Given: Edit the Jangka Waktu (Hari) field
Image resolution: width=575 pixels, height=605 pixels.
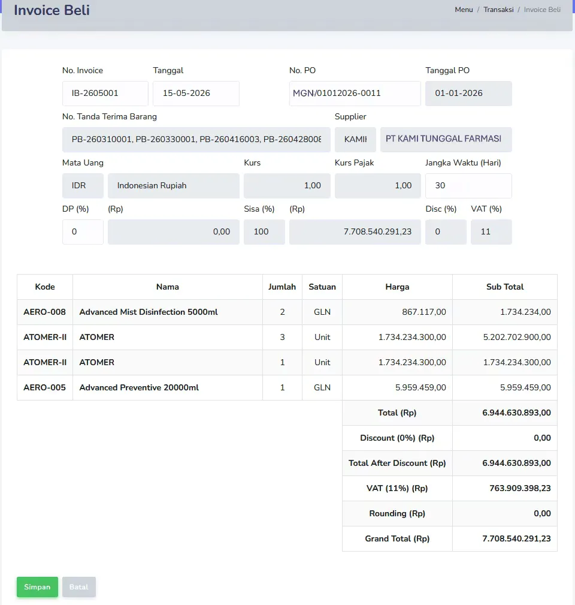Looking at the screenshot, I should click(468, 186).
